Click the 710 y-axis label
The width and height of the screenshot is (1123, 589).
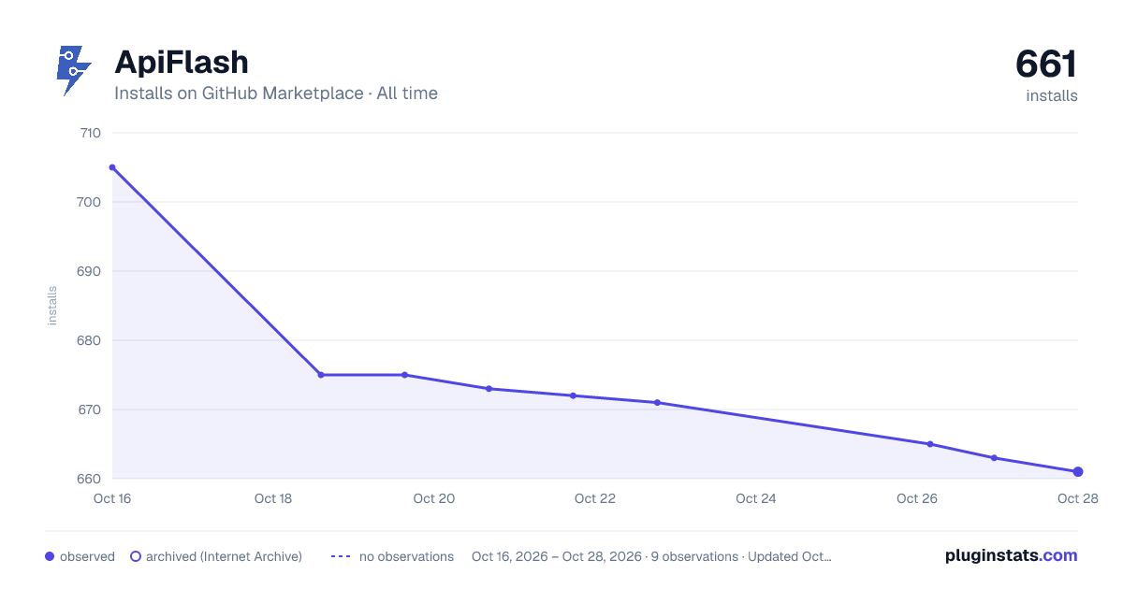(x=90, y=133)
